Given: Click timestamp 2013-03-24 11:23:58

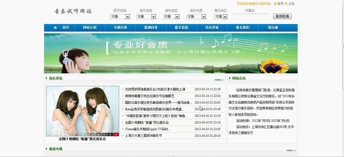Looking at the screenshot, I should tap(207, 89).
